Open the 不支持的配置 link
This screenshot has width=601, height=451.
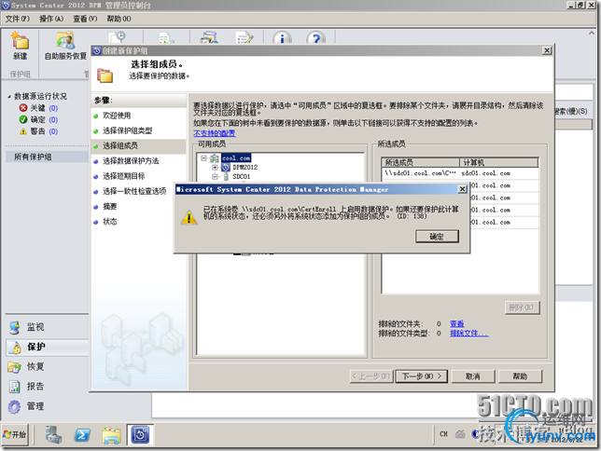coord(215,133)
